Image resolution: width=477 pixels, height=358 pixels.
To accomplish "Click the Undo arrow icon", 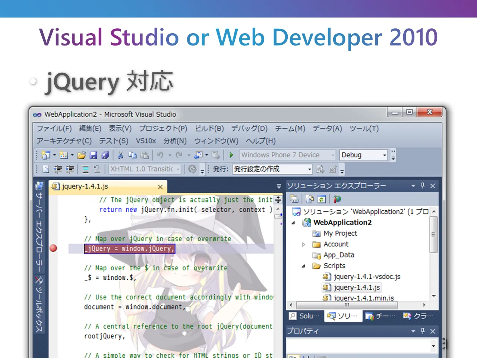I will [x=160, y=155].
